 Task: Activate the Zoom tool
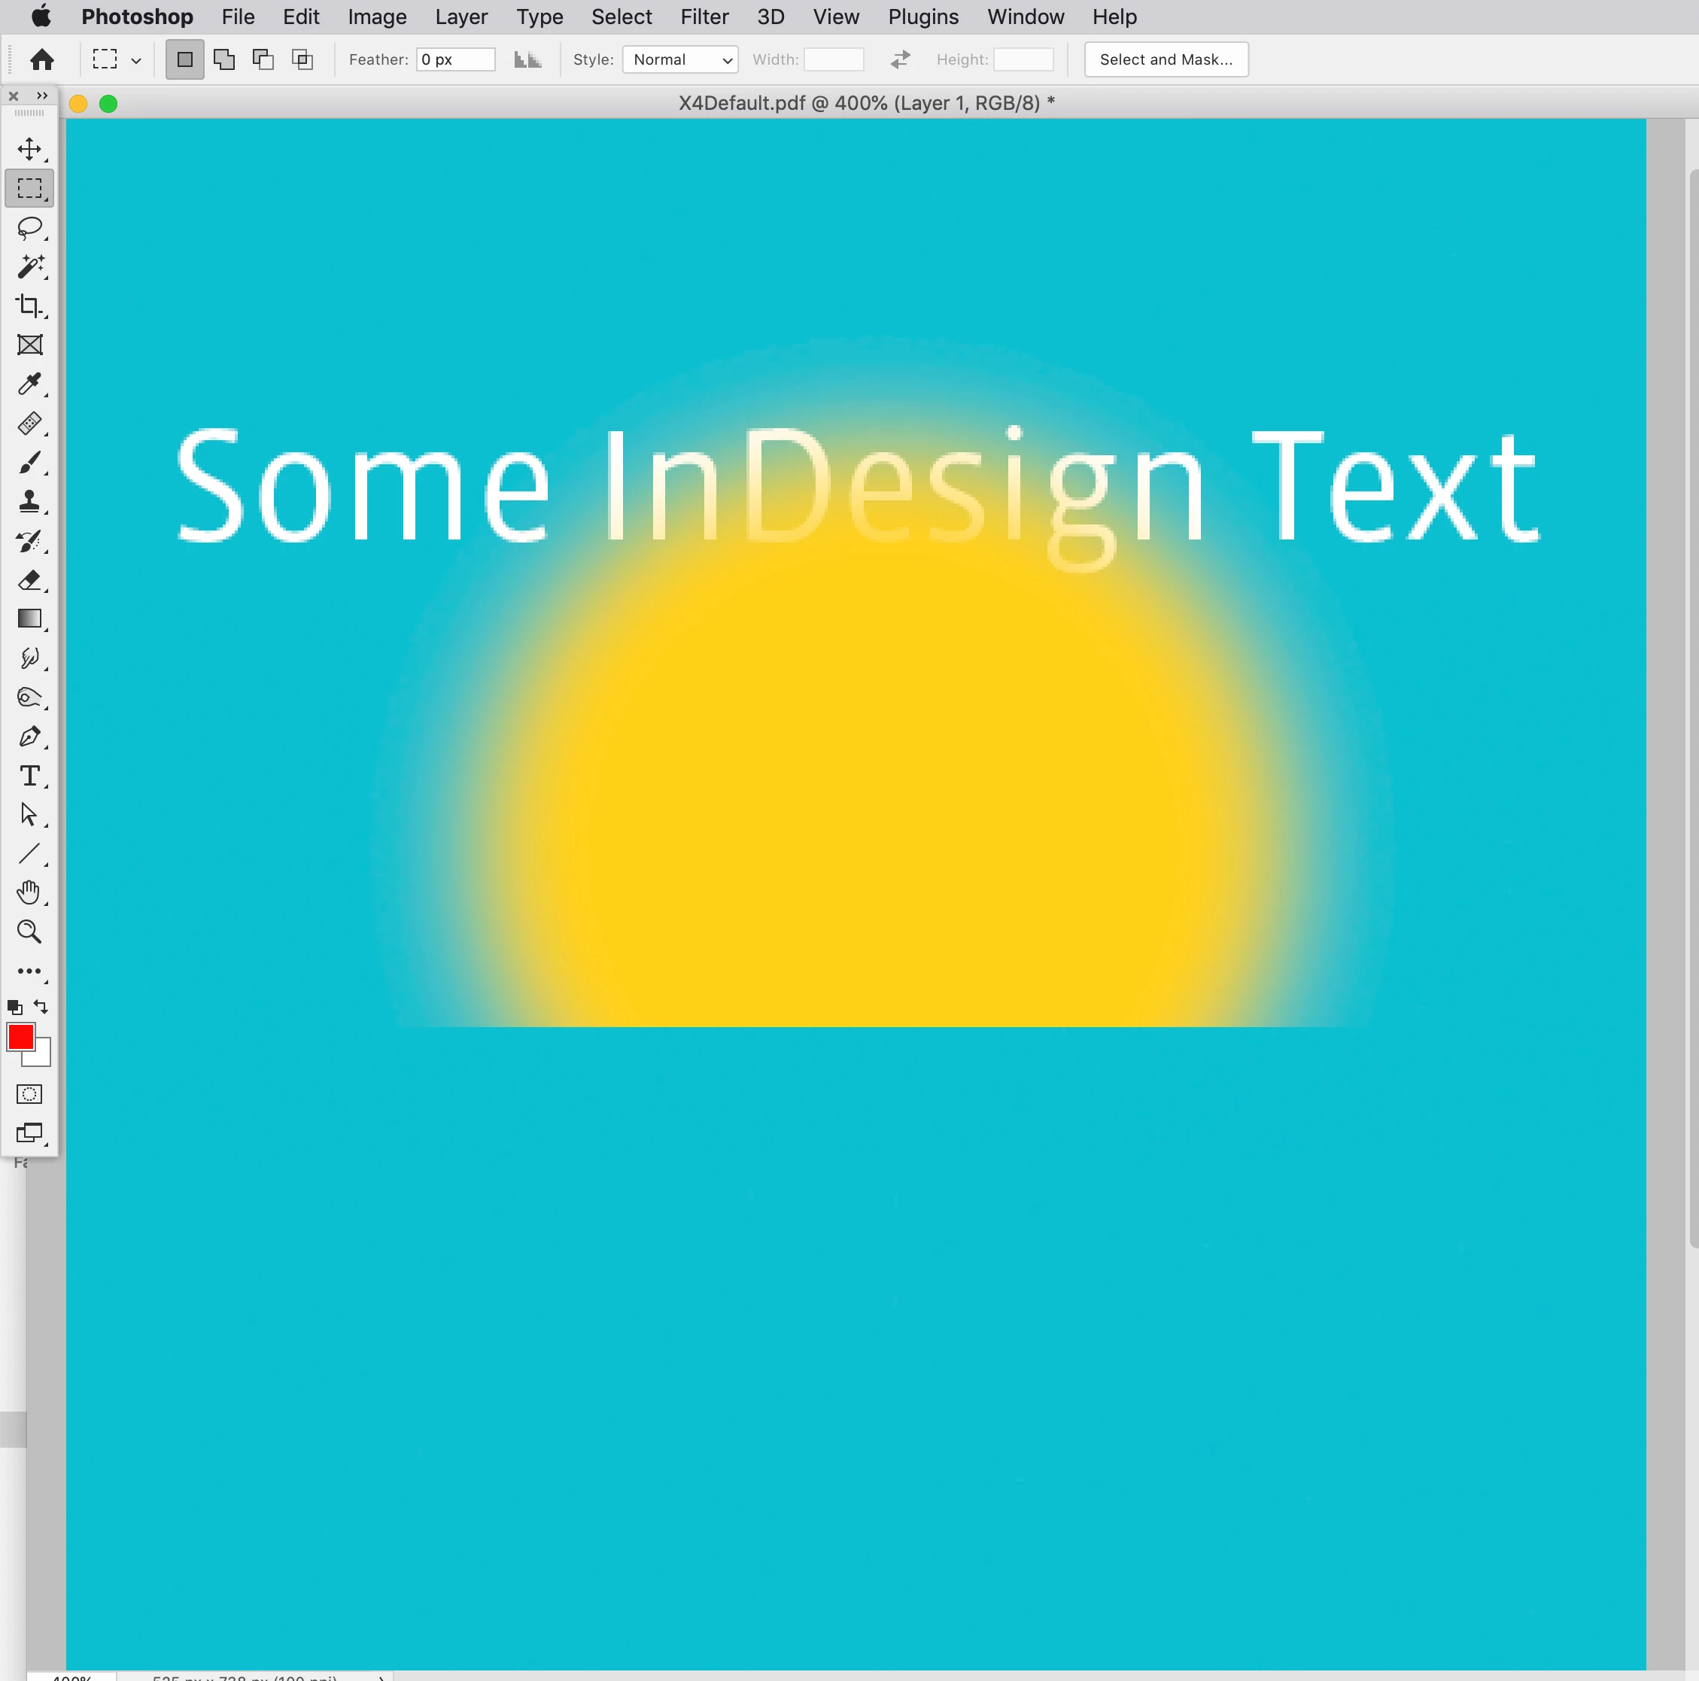29,932
